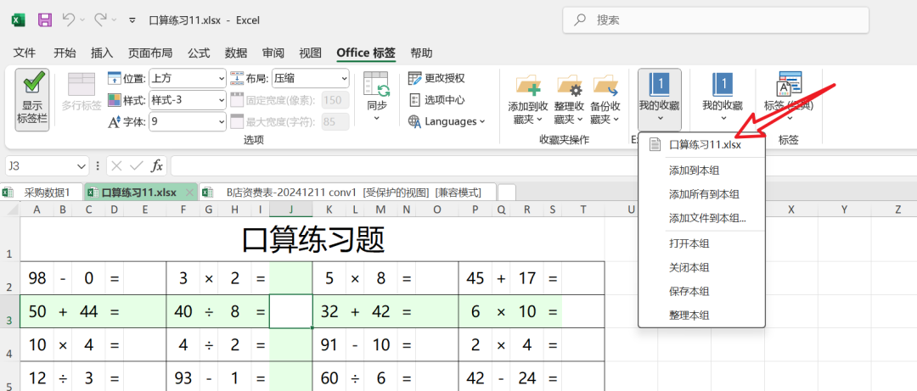Viewport: 917px width, 391px height.
Task: Open the 字体 size dropdown showing 9
Action: pyautogui.click(x=187, y=121)
